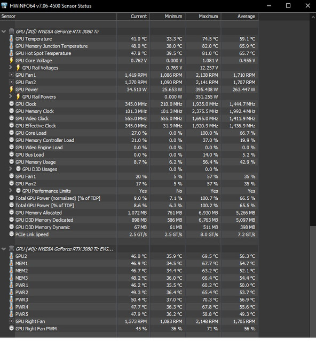Select the MEM3 sensor row label
Viewport: 316px width, 341px height.
21,278
